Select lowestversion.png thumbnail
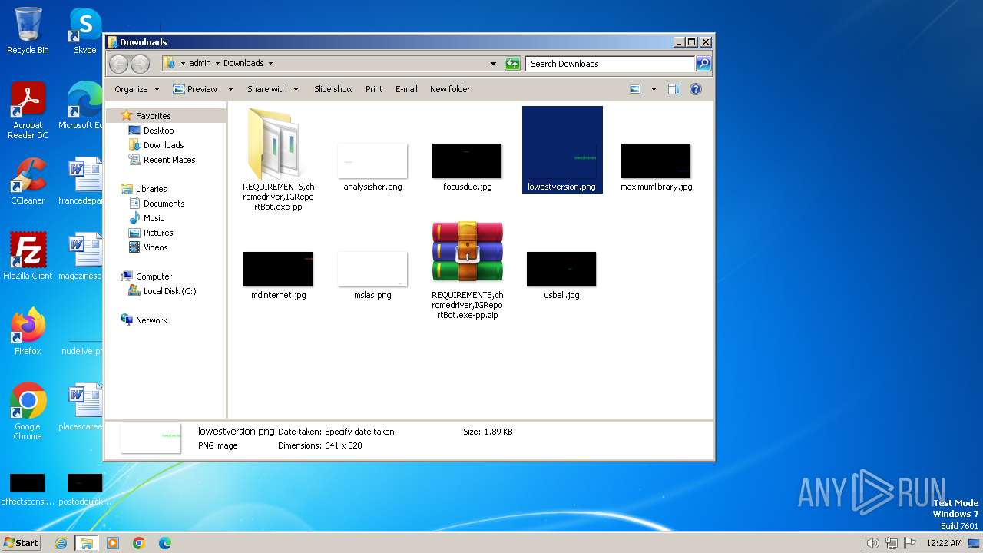 (x=562, y=150)
